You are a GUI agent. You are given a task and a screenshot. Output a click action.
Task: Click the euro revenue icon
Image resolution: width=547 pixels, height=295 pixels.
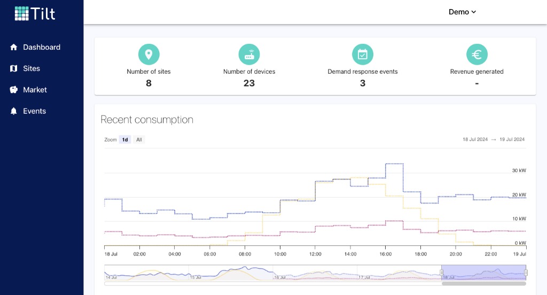click(x=476, y=55)
